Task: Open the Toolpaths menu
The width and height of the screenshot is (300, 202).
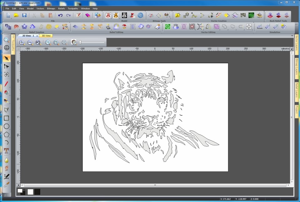Action: click(x=73, y=9)
